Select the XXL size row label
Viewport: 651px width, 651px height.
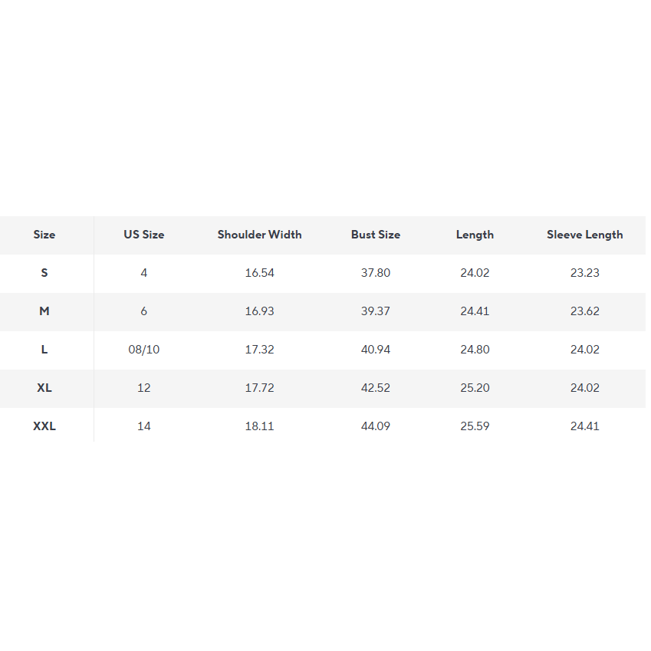pos(44,426)
